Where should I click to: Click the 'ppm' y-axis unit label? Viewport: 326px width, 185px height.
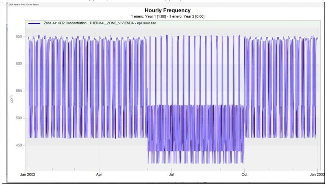[12, 99]
